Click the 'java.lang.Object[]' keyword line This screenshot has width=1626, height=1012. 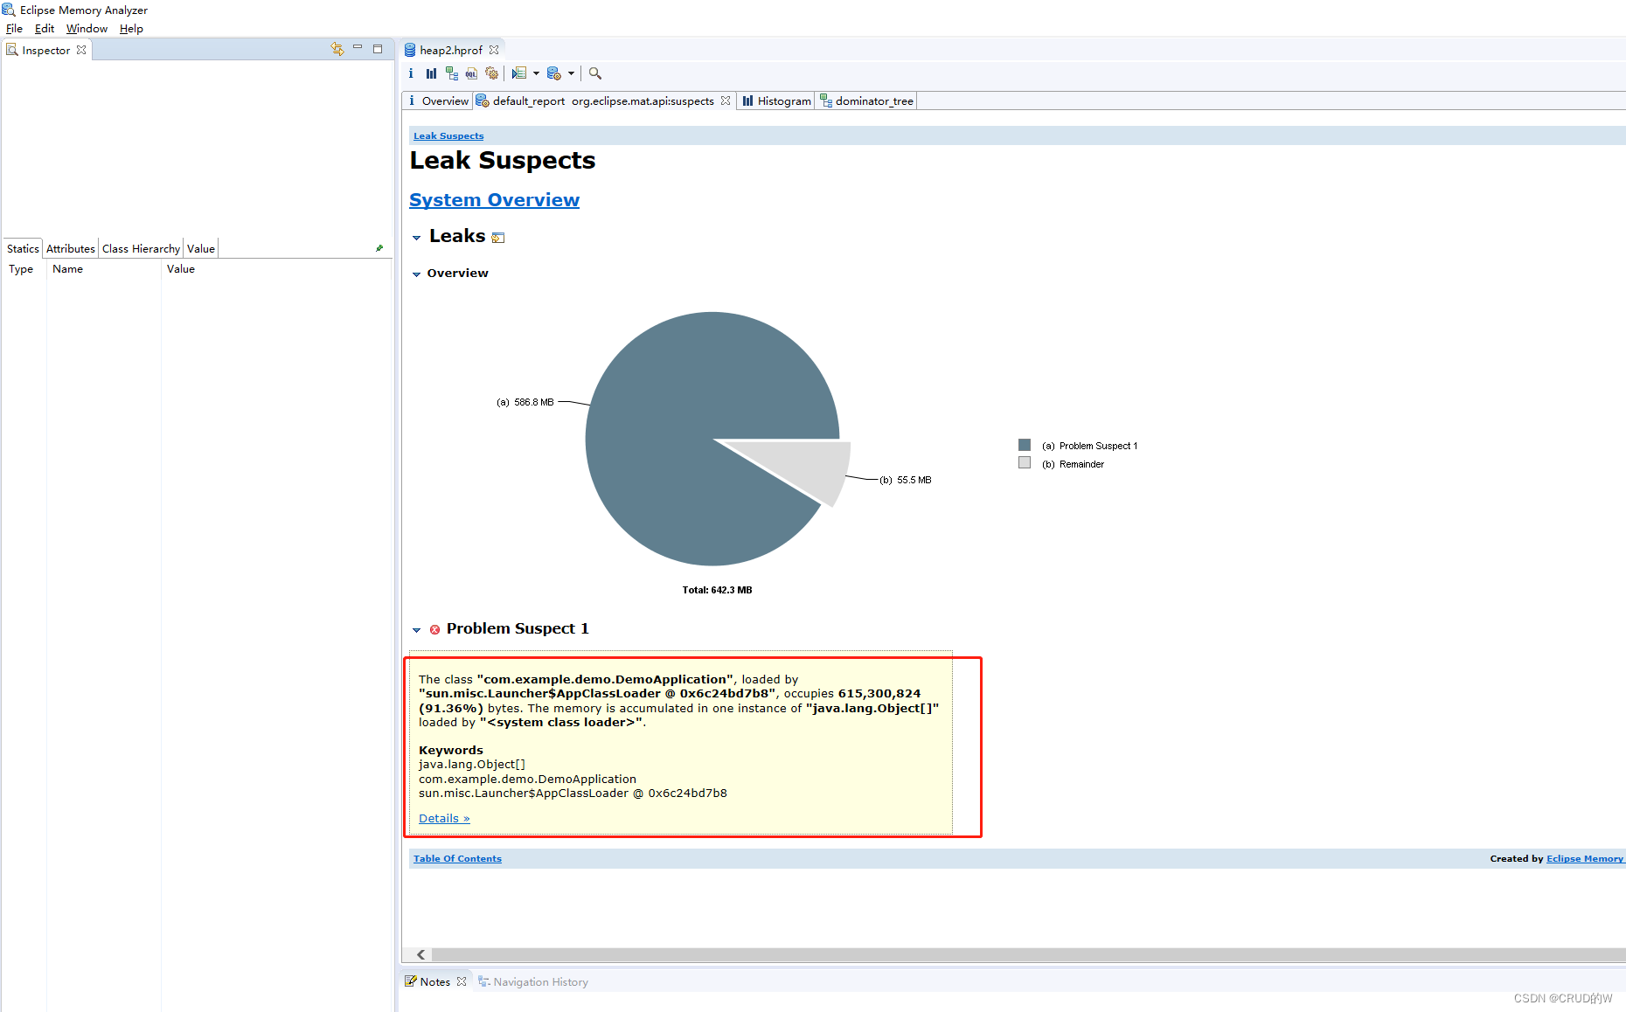[x=472, y=765]
